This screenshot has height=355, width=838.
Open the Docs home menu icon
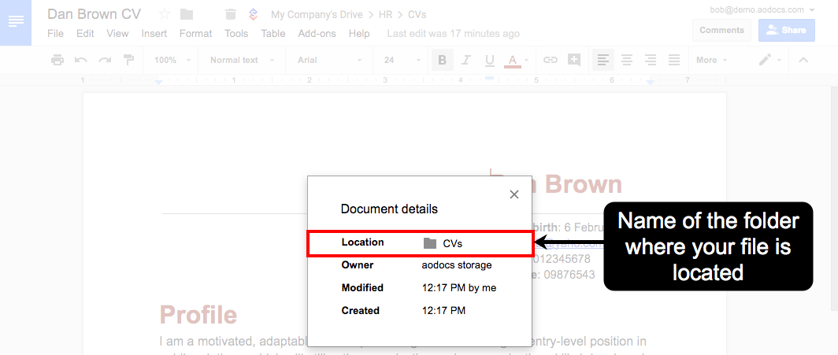point(16,22)
